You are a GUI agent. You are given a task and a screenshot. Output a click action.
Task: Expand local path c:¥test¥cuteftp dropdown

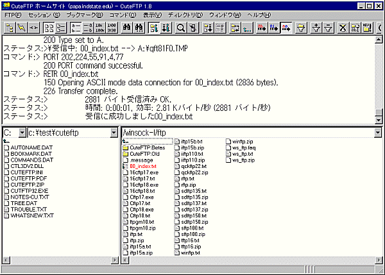pyautogui.click(x=114, y=133)
